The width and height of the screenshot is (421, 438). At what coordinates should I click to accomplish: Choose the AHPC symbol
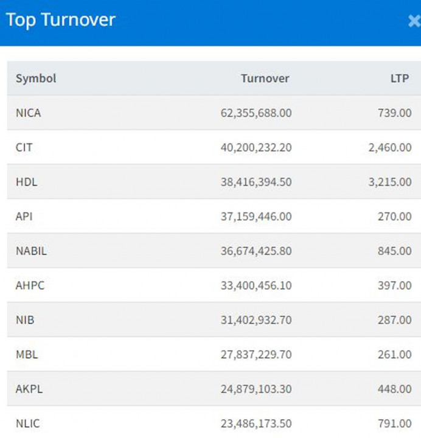click(x=29, y=285)
